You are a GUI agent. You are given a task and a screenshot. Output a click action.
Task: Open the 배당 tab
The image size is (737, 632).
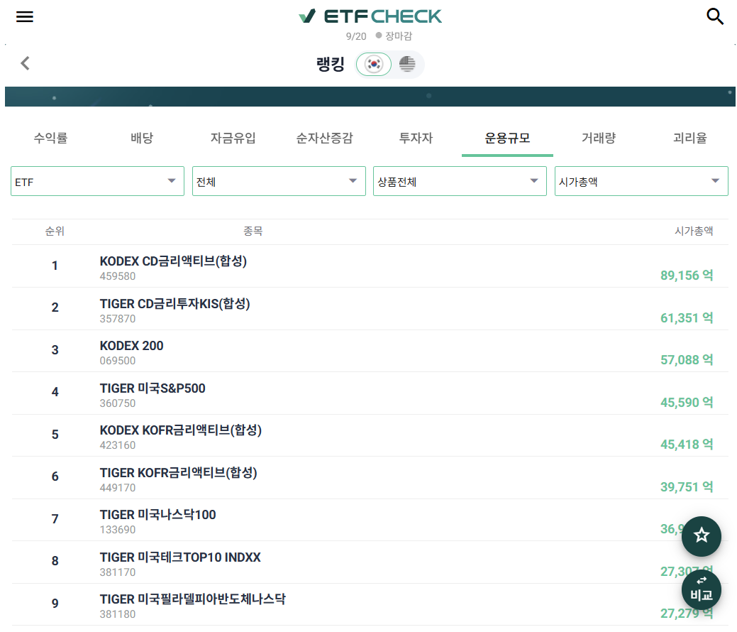[142, 138]
